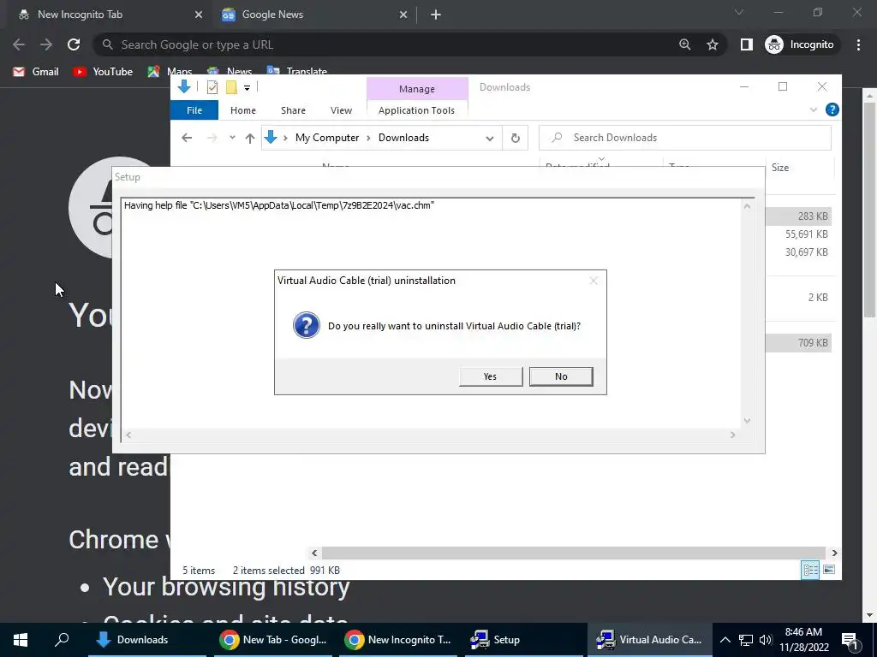Select the 2 KB file row
This screenshot has width=877, height=657.
point(800,297)
